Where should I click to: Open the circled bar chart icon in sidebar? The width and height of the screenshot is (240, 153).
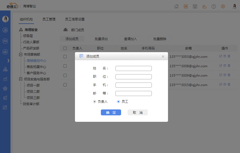[x=5, y=52]
